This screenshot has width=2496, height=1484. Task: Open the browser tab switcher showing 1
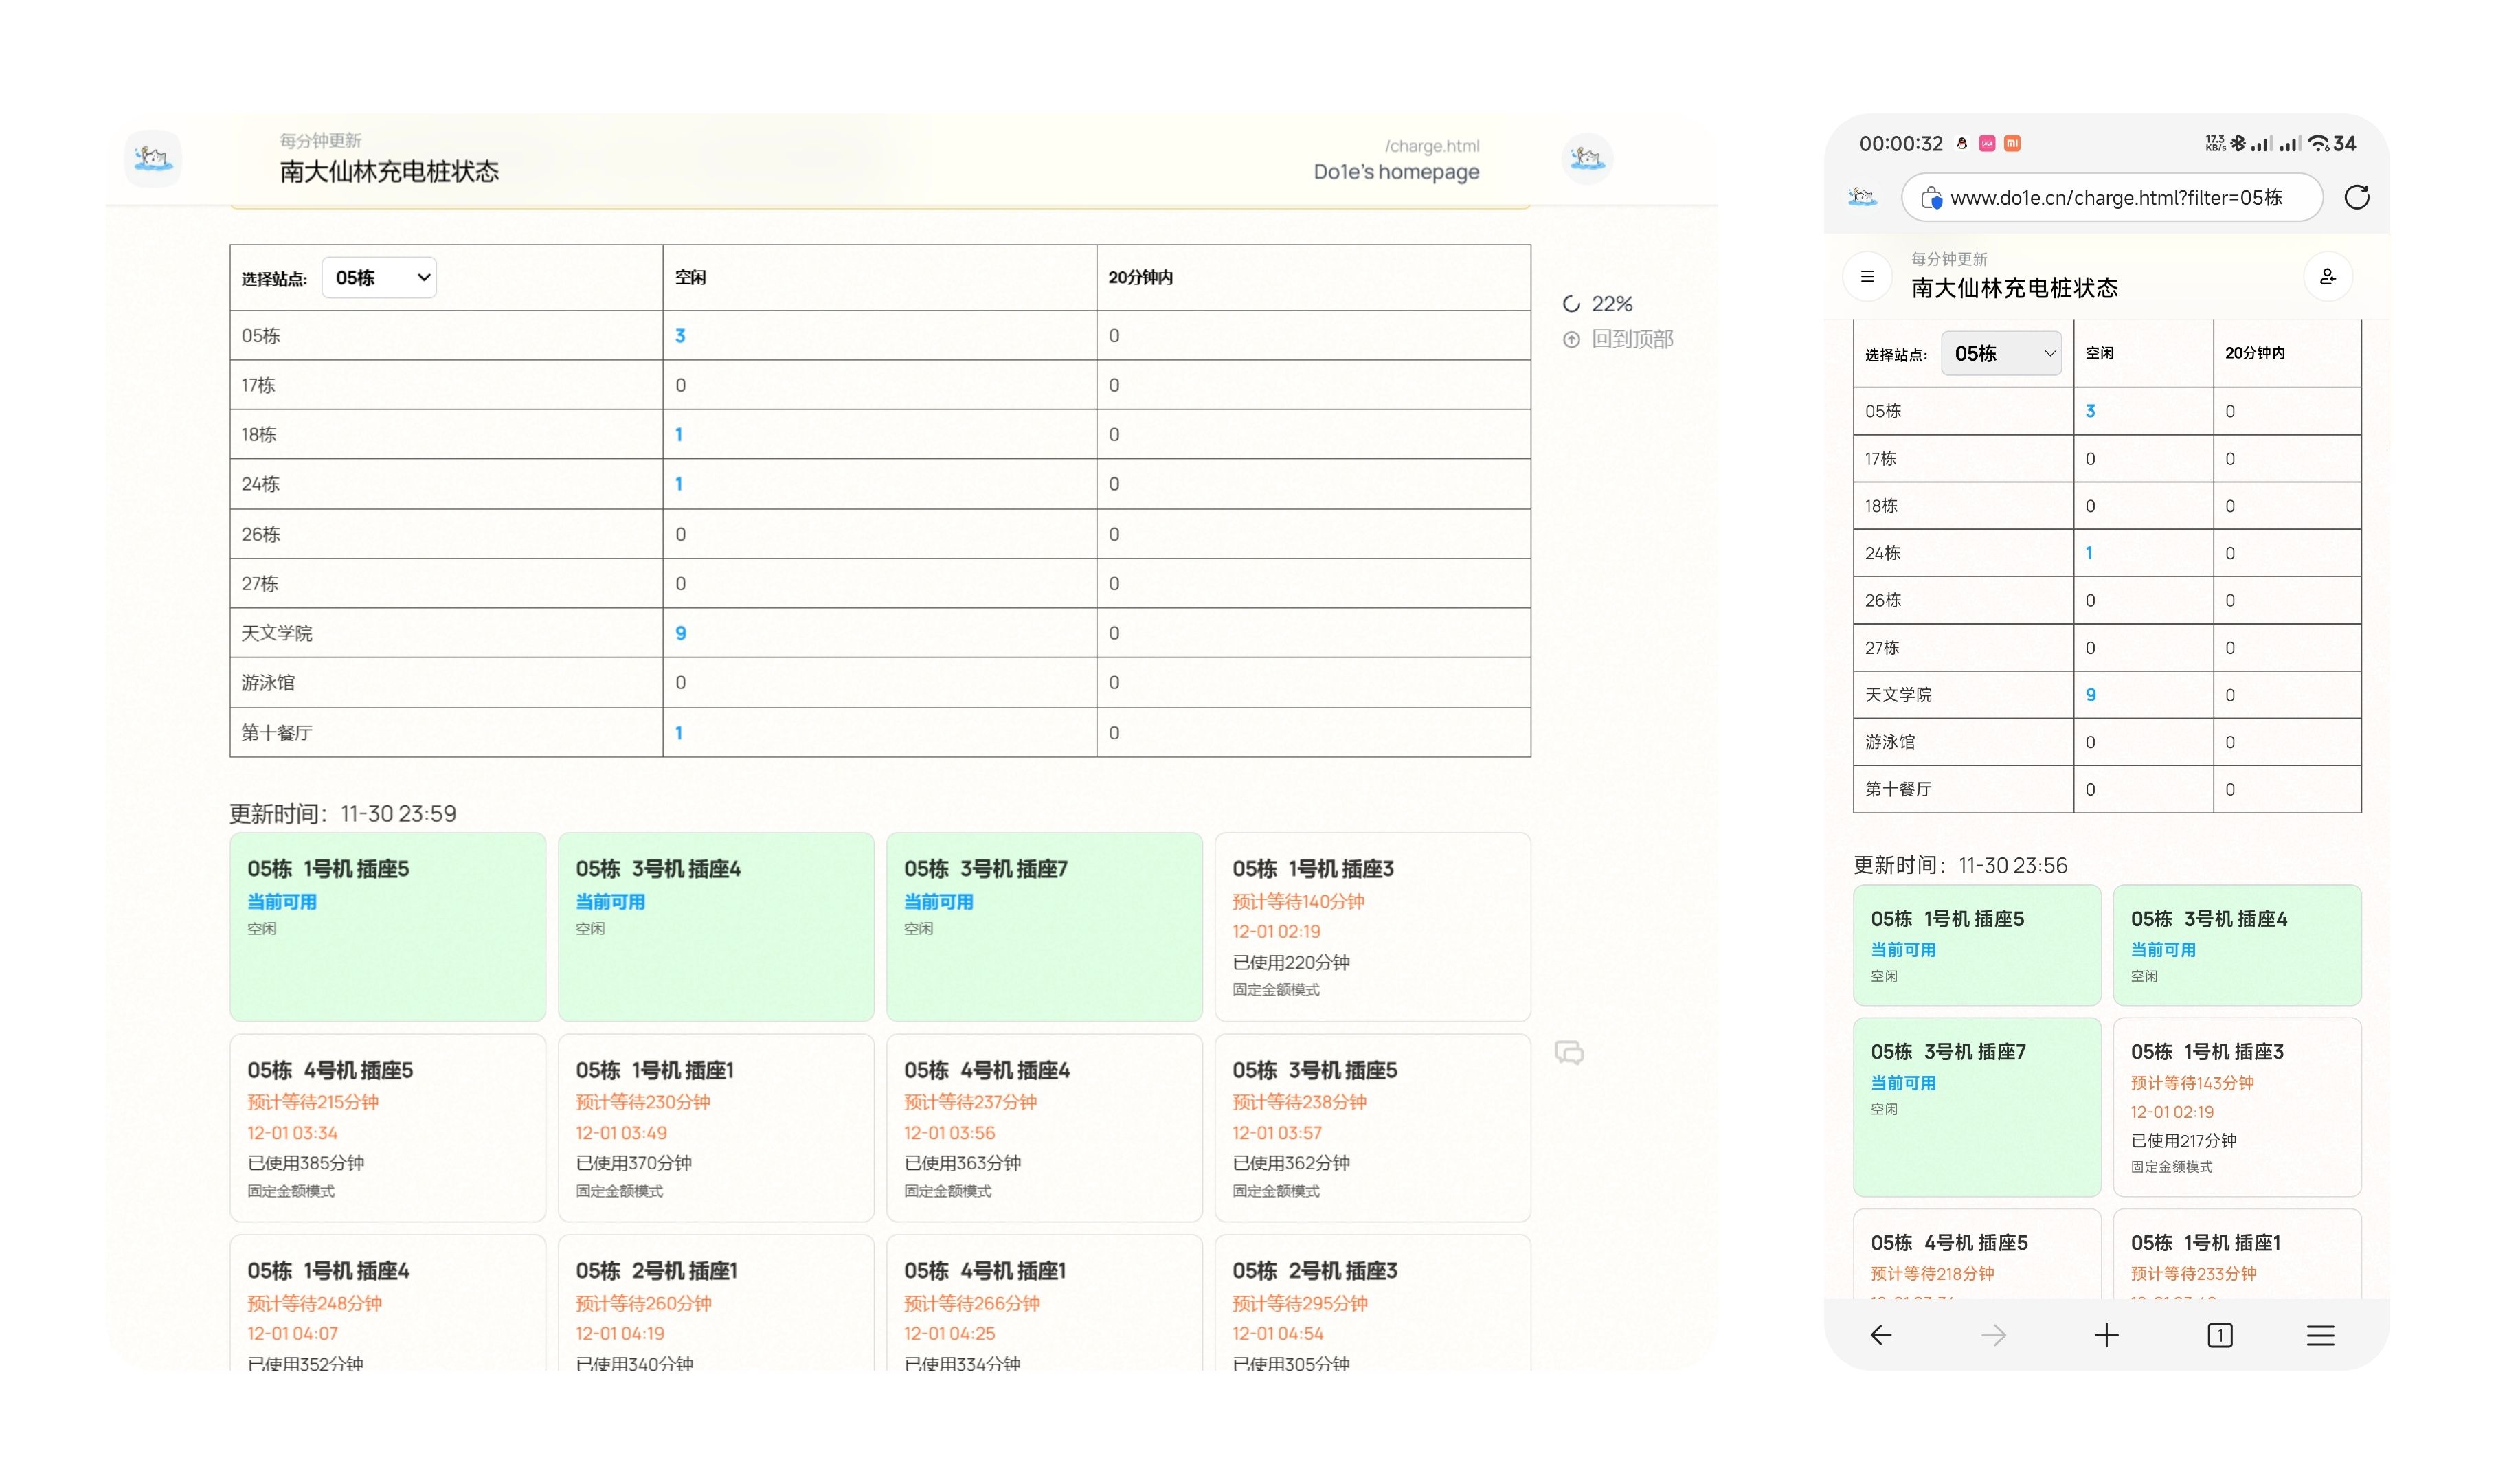(2219, 1335)
